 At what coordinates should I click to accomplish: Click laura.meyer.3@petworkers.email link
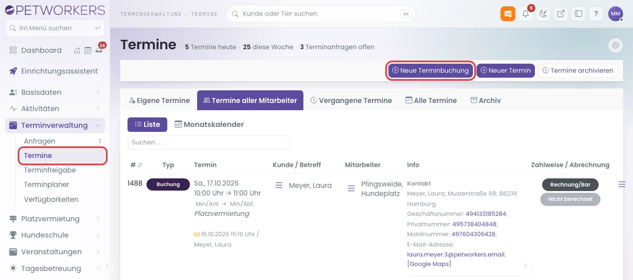coord(456,254)
